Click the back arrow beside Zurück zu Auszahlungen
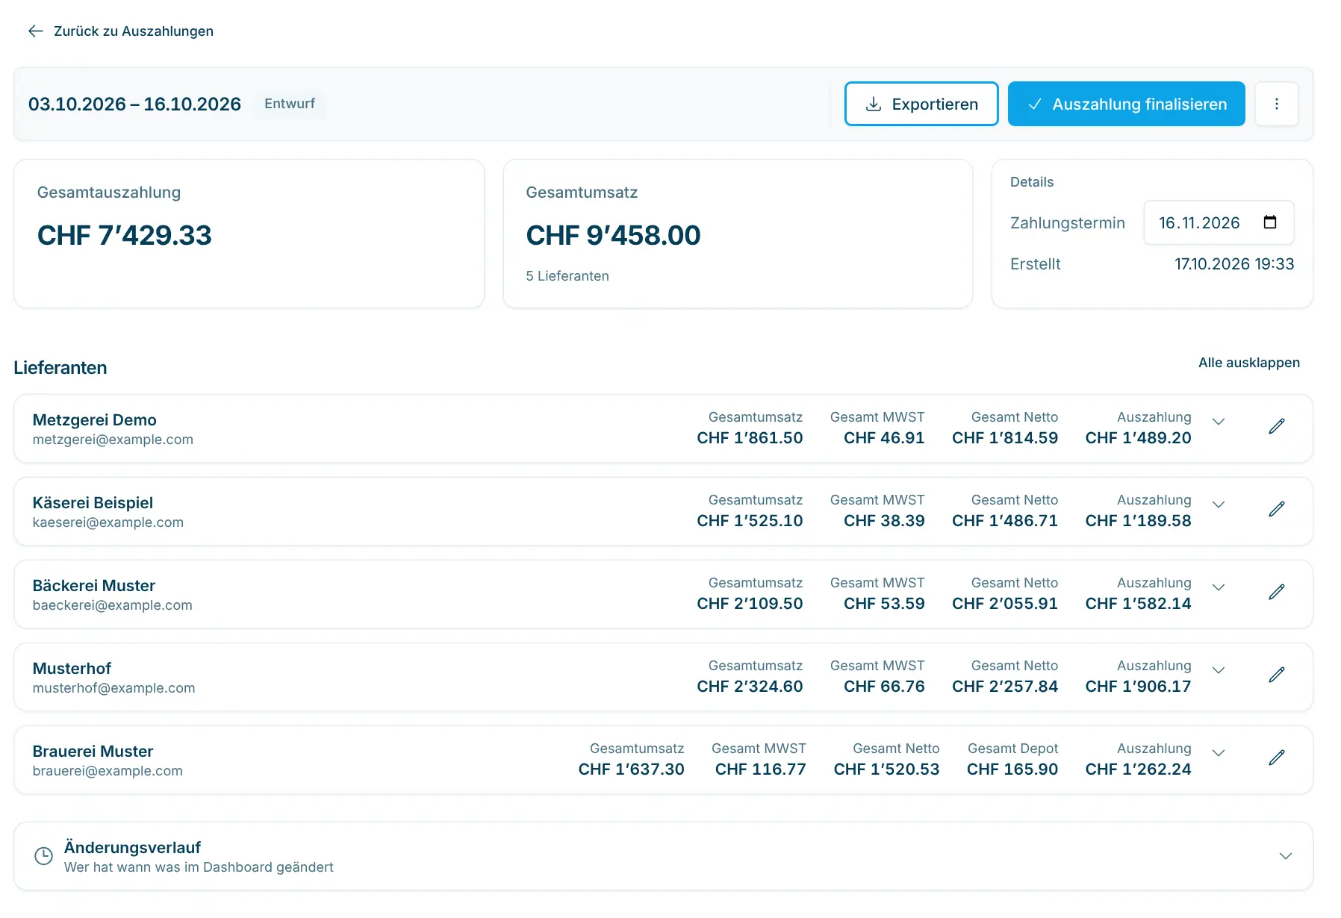The width and height of the screenshot is (1341, 918). point(36,31)
